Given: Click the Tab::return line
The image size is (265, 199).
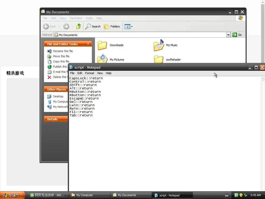Looking at the screenshot, I should click(x=81, y=115).
